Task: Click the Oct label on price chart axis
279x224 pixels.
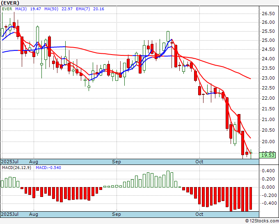Action: [199, 162]
